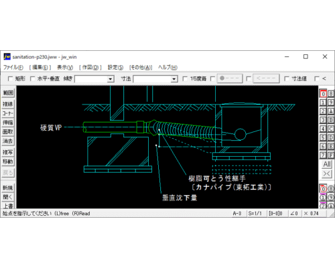Viewport: 335px width, 268px height.
Task: Activate the 消去 erase tool
Action: coord(8,141)
